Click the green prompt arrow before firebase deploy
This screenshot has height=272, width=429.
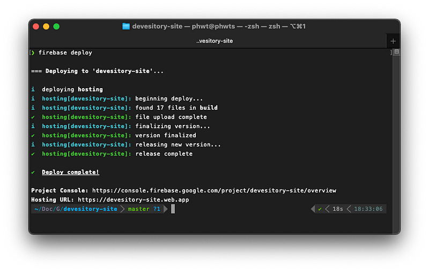[x=33, y=52]
